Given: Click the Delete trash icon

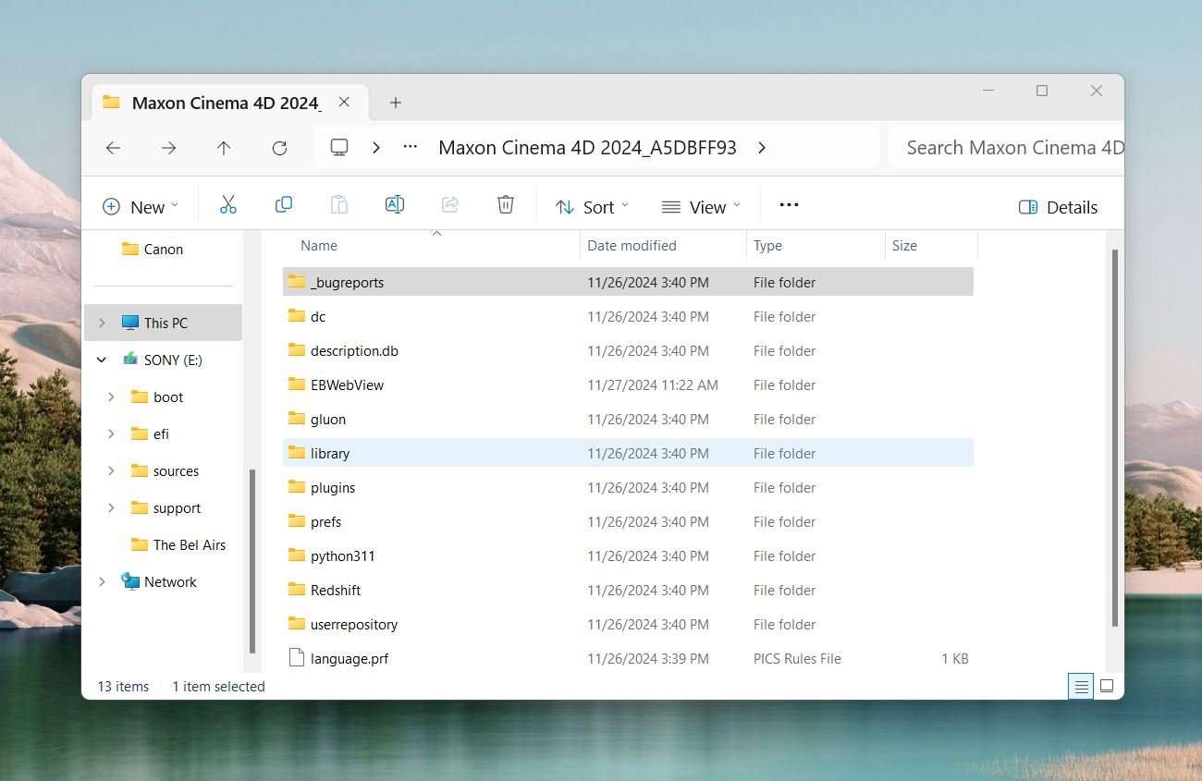Looking at the screenshot, I should tap(506, 205).
